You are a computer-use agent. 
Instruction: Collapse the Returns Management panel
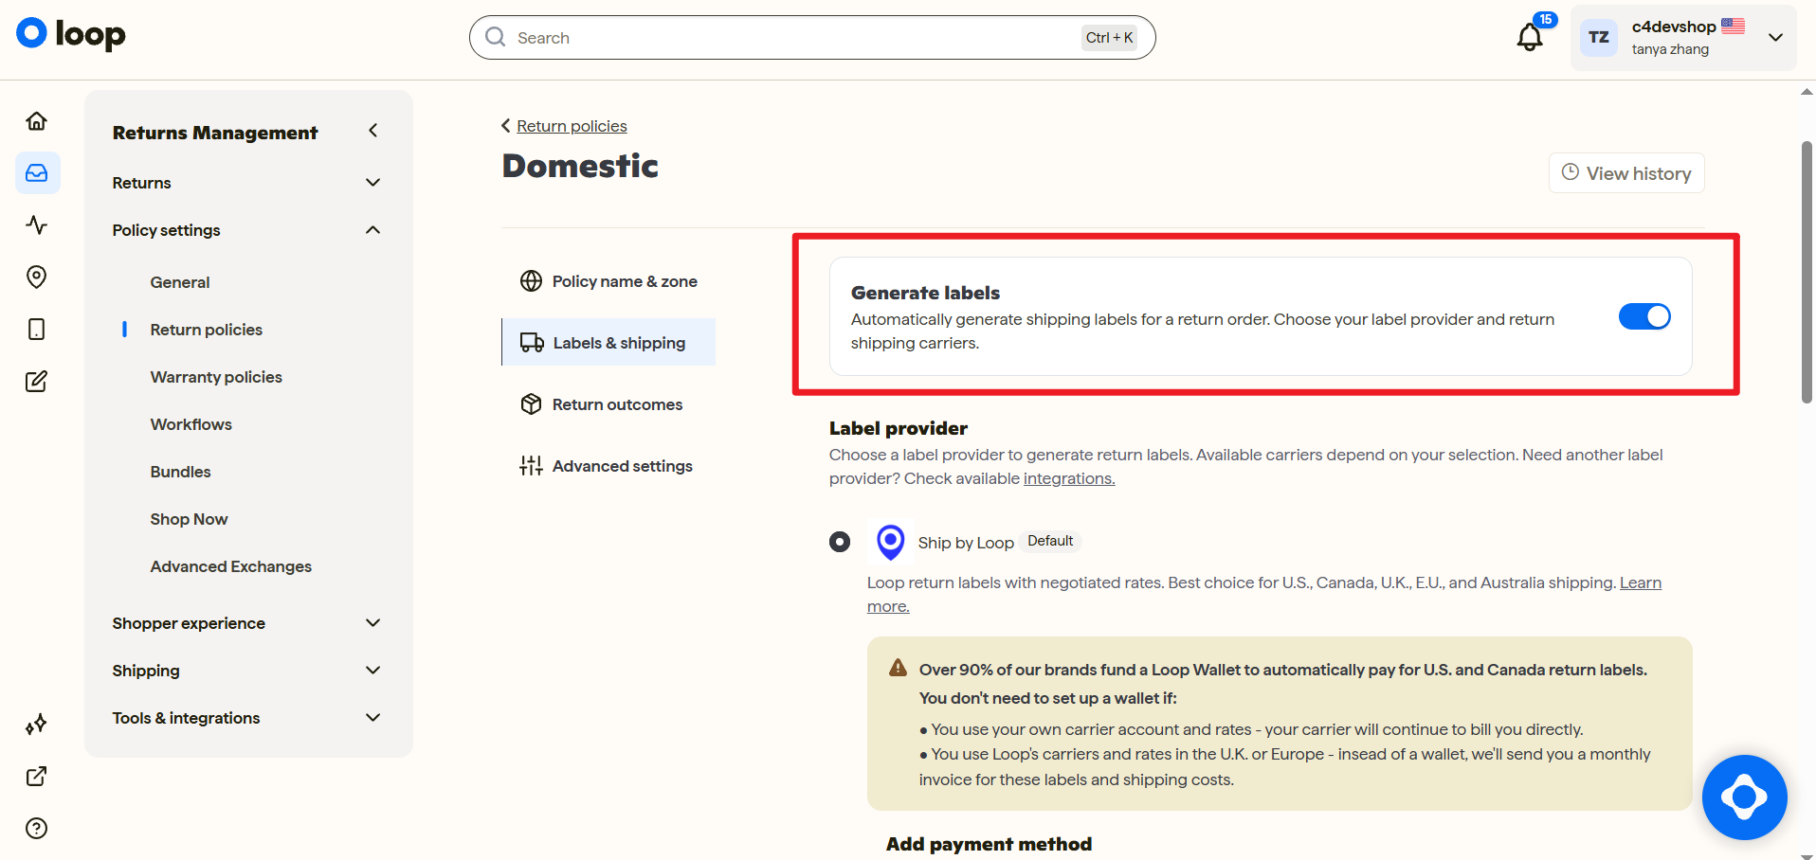click(373, 131)
